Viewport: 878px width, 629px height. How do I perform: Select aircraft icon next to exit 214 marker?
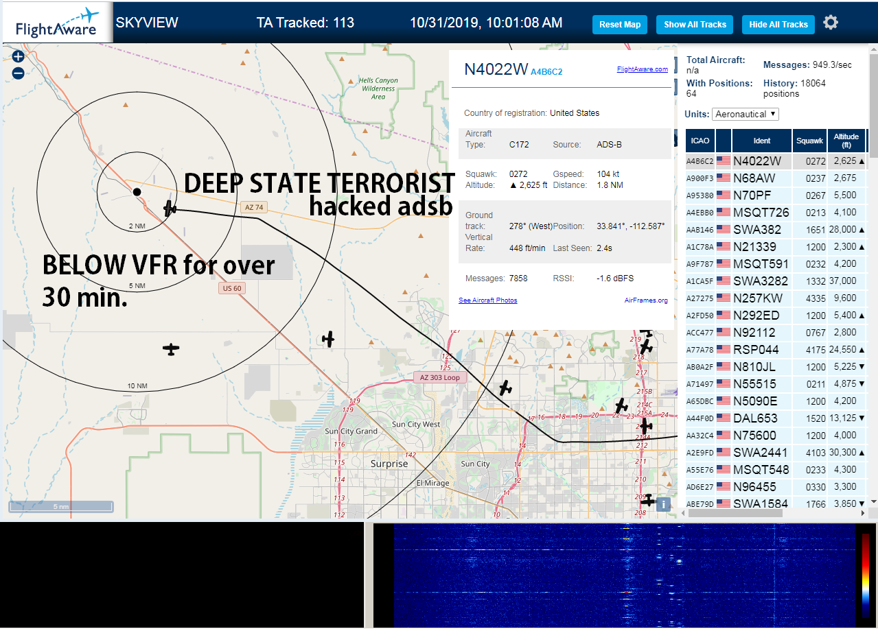(645, 426)
